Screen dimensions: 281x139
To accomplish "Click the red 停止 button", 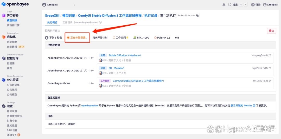I will 271,31.
